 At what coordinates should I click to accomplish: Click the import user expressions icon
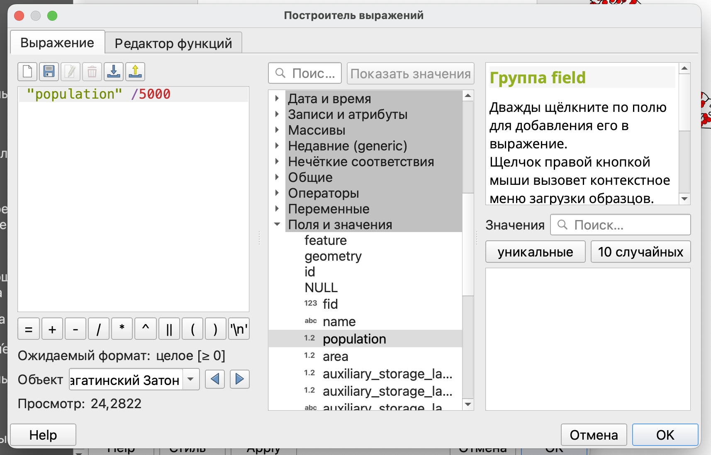[x=114, y=72]
